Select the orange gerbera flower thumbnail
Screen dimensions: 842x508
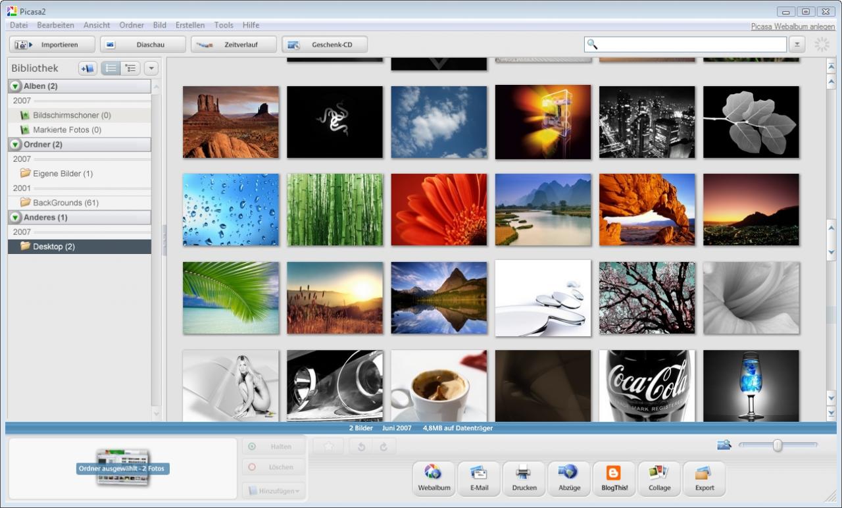pos(439,210)
